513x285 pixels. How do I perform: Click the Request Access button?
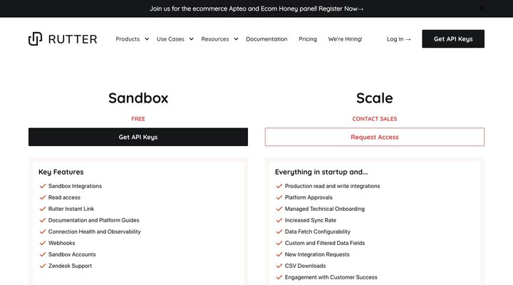tap(374, 137)
